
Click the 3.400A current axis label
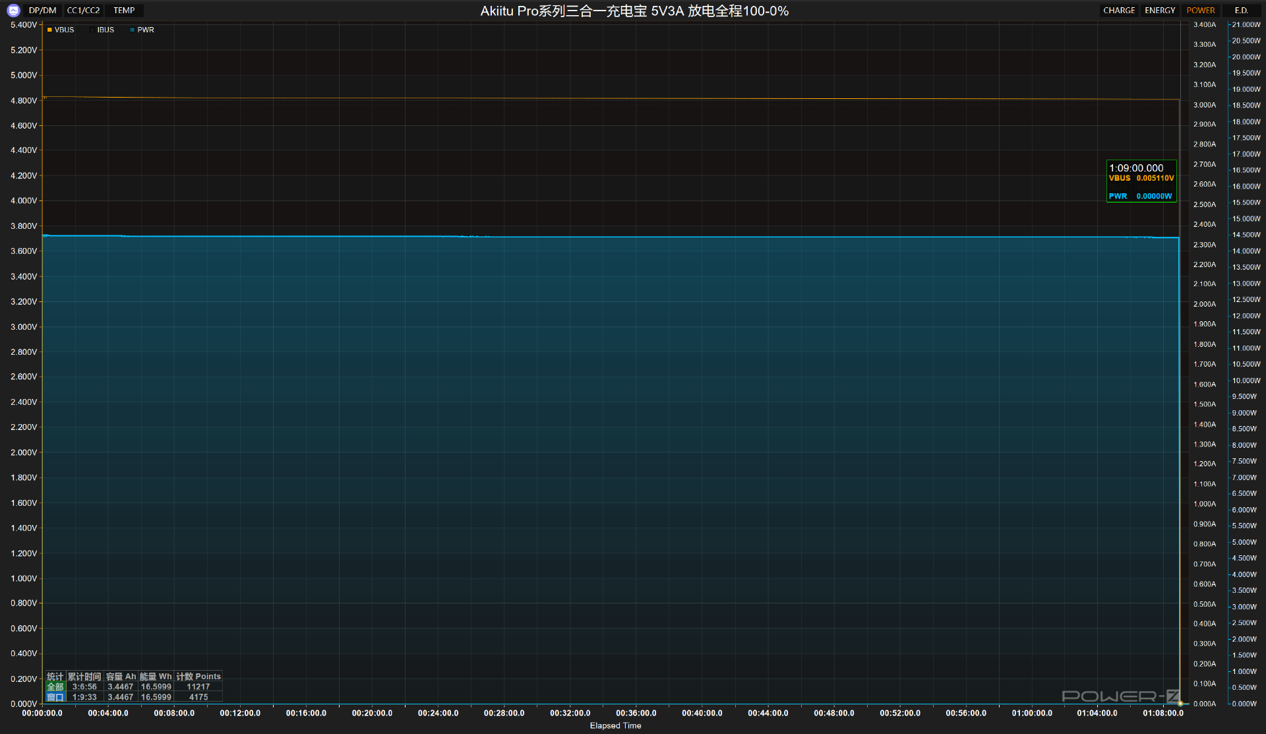click(x=1205, y=25)
